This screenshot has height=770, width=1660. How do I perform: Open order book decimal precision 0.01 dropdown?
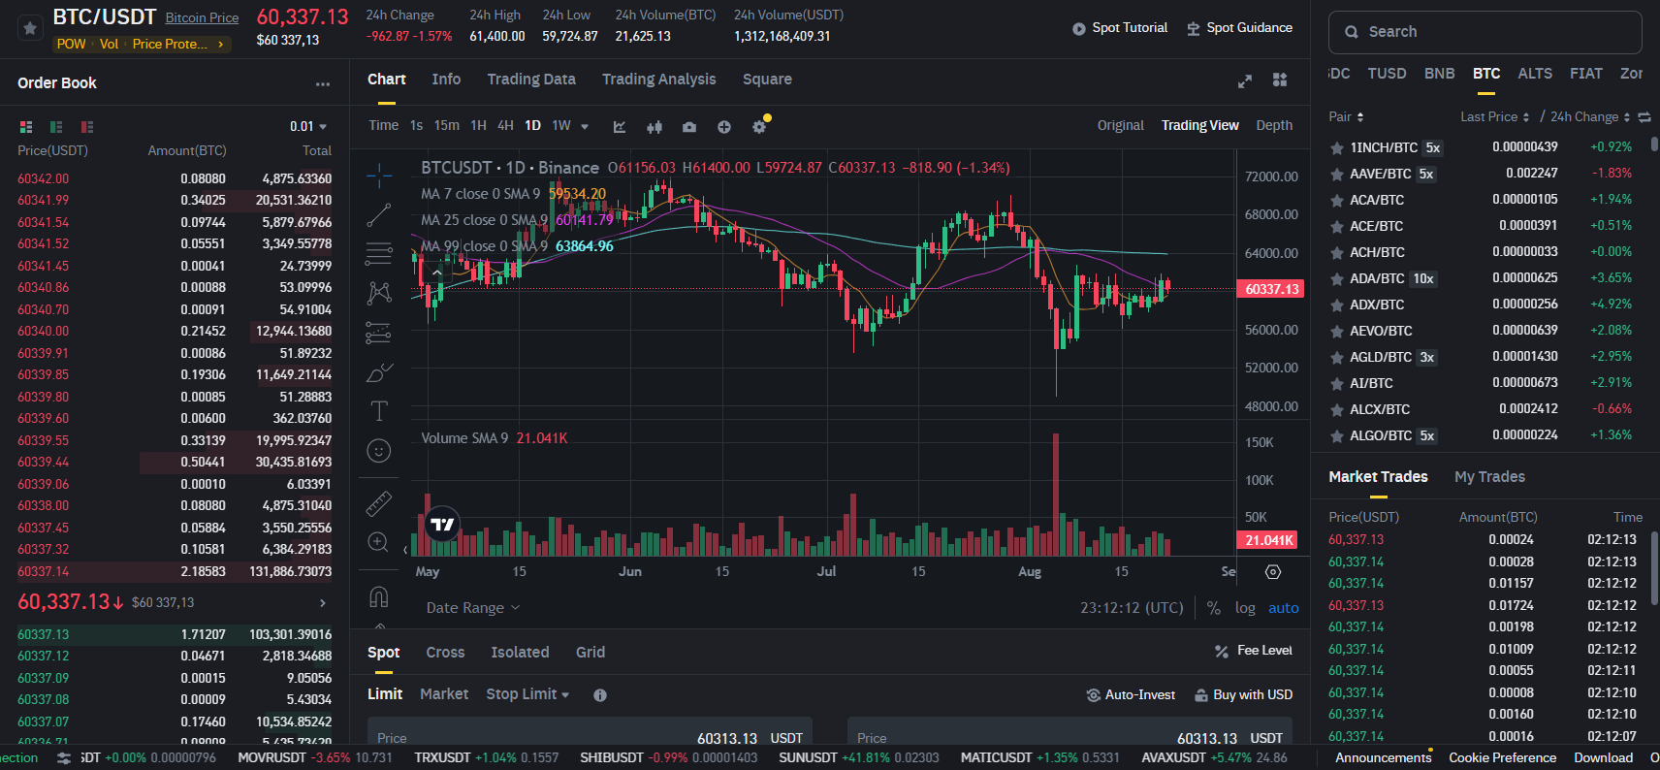click(x=308, y=127)
